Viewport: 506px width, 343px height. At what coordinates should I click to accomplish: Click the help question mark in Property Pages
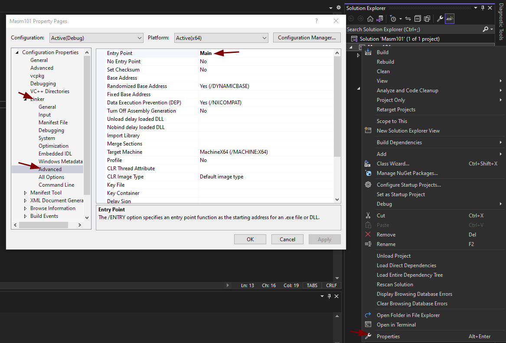316,21
